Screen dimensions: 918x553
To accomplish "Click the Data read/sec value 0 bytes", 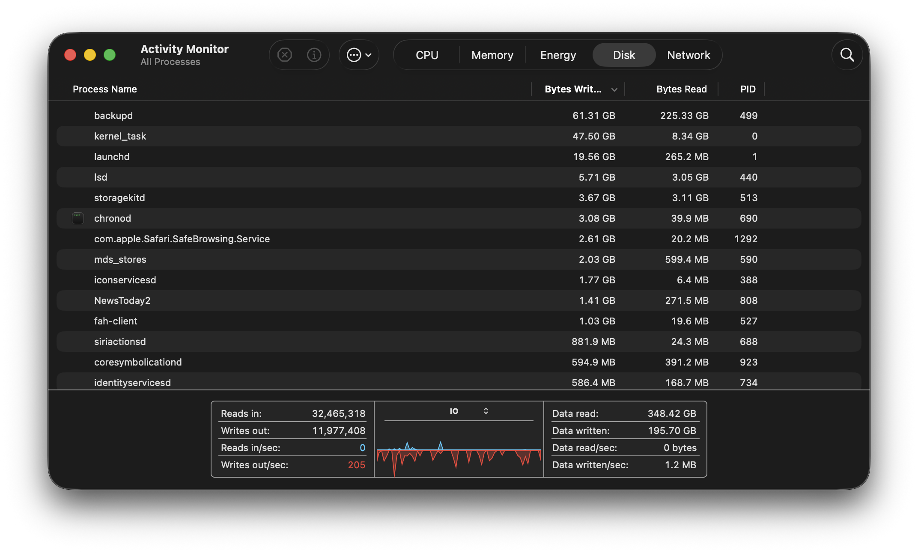I will (x=680, y=448).
